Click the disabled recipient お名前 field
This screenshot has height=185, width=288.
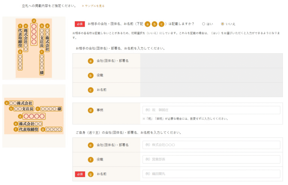point(211,90)
